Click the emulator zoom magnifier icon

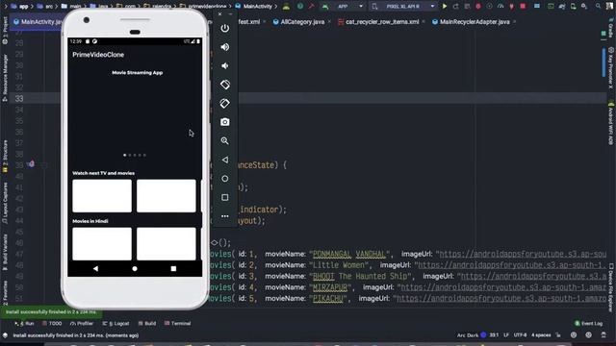pos(224,141)
